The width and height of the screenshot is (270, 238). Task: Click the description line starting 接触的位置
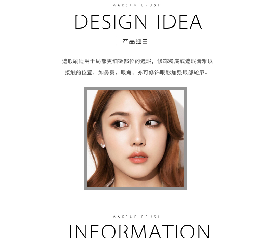point(136,73)
